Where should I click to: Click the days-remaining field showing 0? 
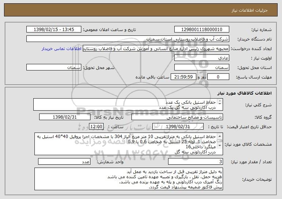(218, 77)
